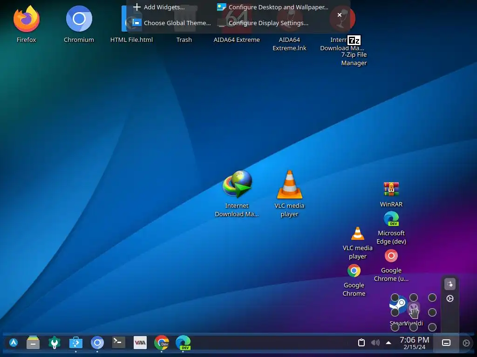
Task: Select the large VLC media player cone
Action: pyautogui.click(x=289, y=185)
